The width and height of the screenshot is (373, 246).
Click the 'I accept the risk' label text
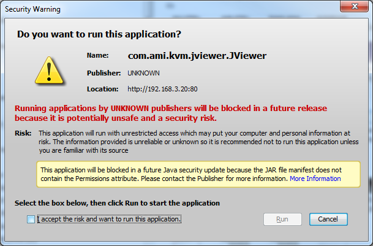coord(109,219)
